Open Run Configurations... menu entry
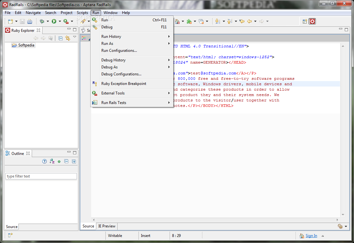This screenshot has width=354, height=243. click(x=132, y=51)
